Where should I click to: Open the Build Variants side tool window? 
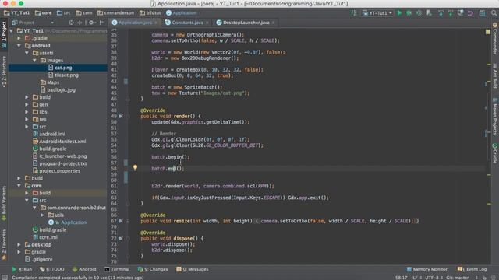click(x=4, y=203)
